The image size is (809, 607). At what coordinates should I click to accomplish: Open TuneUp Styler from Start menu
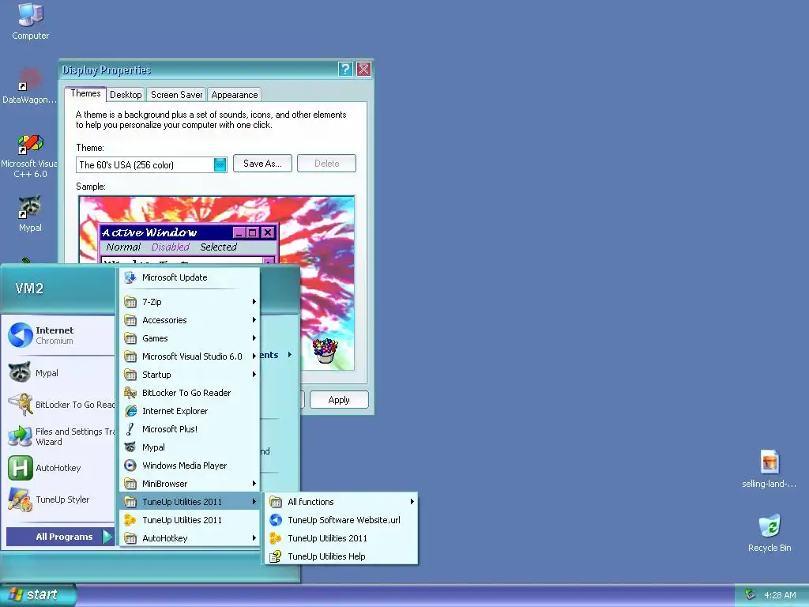(x=58, y=500)
